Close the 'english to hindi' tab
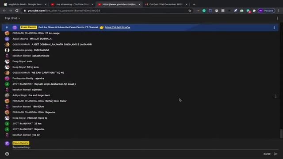The width and height of the screenshot is (283, 159). (x=46, y=4)
